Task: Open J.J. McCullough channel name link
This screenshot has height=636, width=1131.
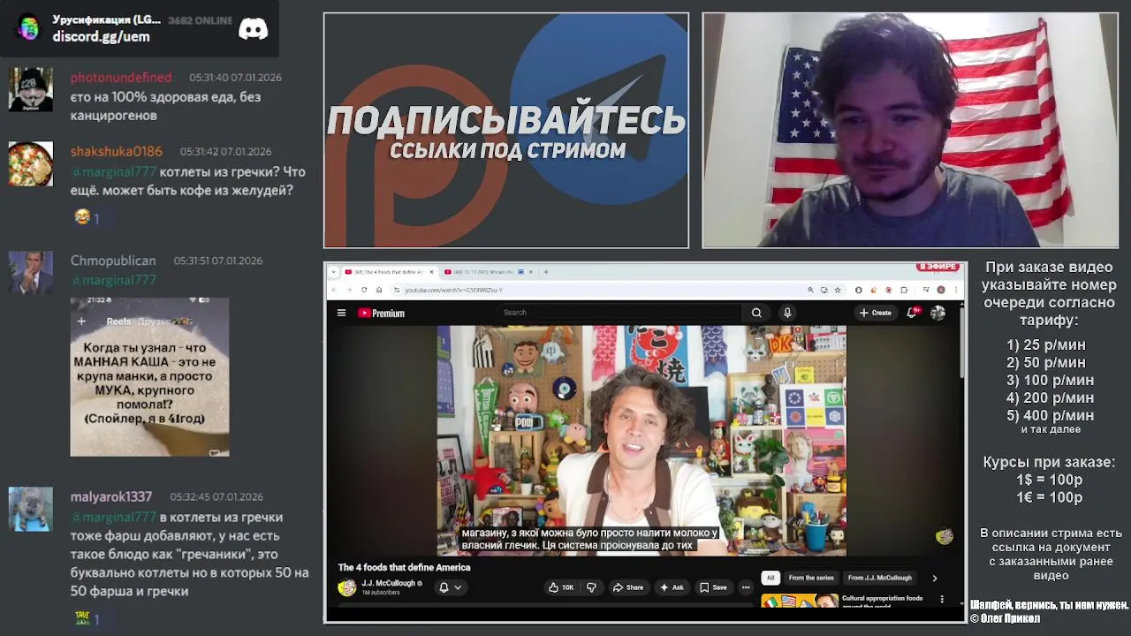Action: point(388,583)
